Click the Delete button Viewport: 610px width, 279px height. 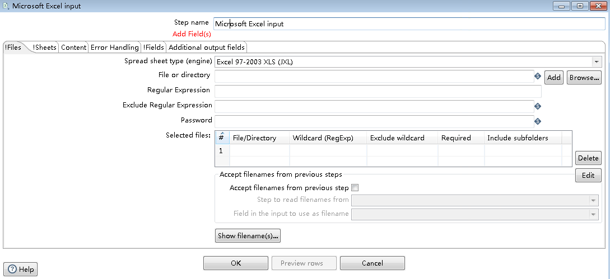pyautogui.click(x=588, y=158)
